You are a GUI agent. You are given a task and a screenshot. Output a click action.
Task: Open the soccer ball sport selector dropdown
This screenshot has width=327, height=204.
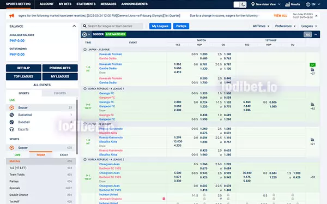(x=86, y=34)
